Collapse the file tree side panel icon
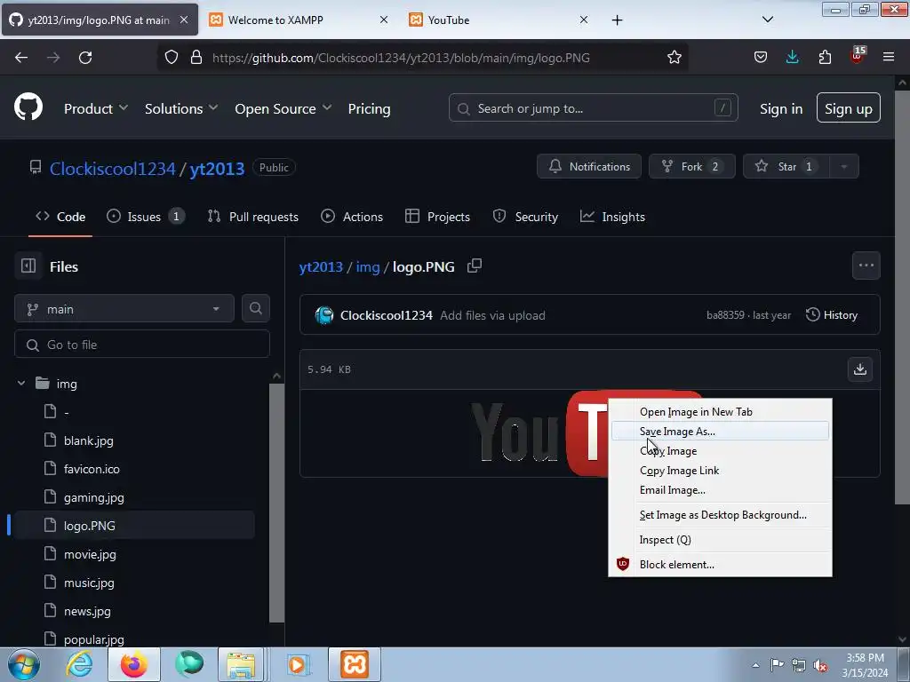Viewport: 910px width, 682px height. pos(28,266)
